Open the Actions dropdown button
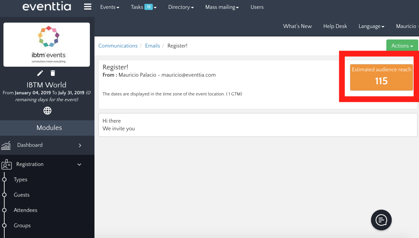The image size is (419, 238). (402, 46)
